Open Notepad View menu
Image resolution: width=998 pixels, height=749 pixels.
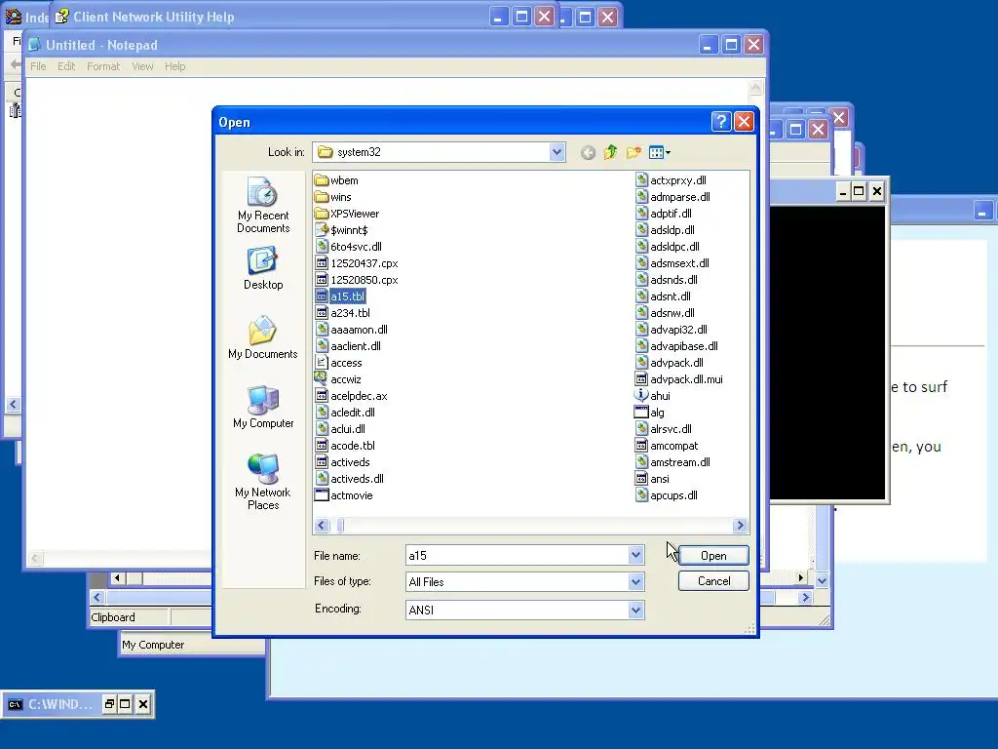(142, 66)
